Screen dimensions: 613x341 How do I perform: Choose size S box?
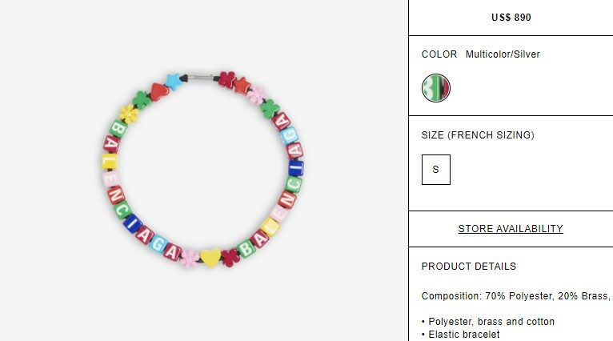[436, 170]
